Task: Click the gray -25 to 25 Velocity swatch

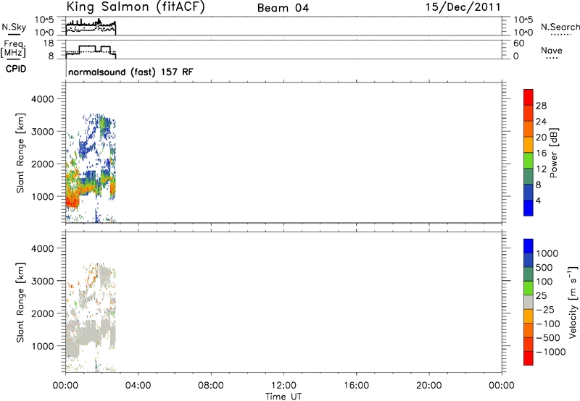Action: (529, 303)
